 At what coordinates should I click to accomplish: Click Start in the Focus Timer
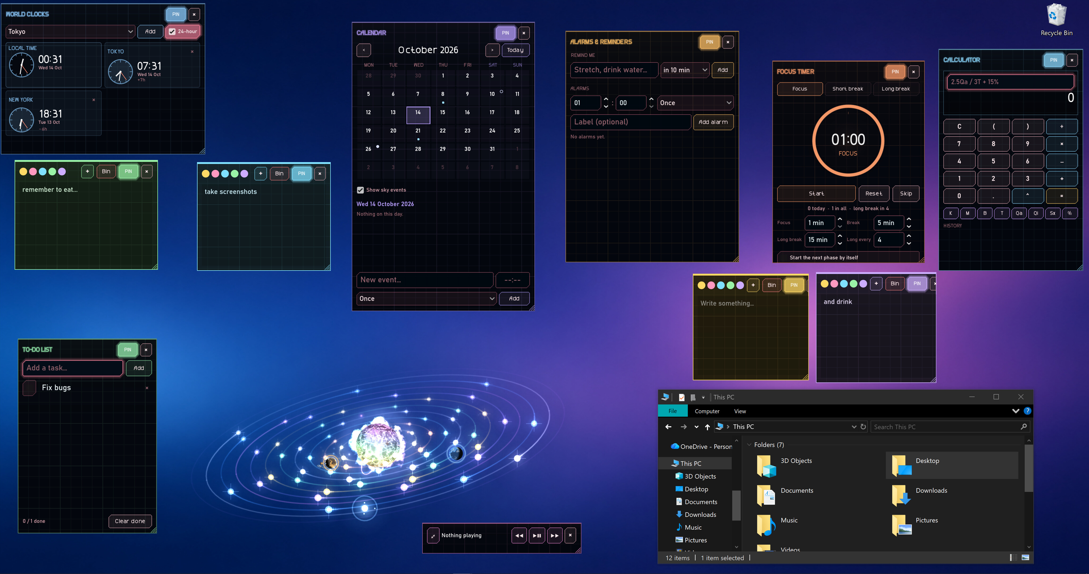pos(816,193)
